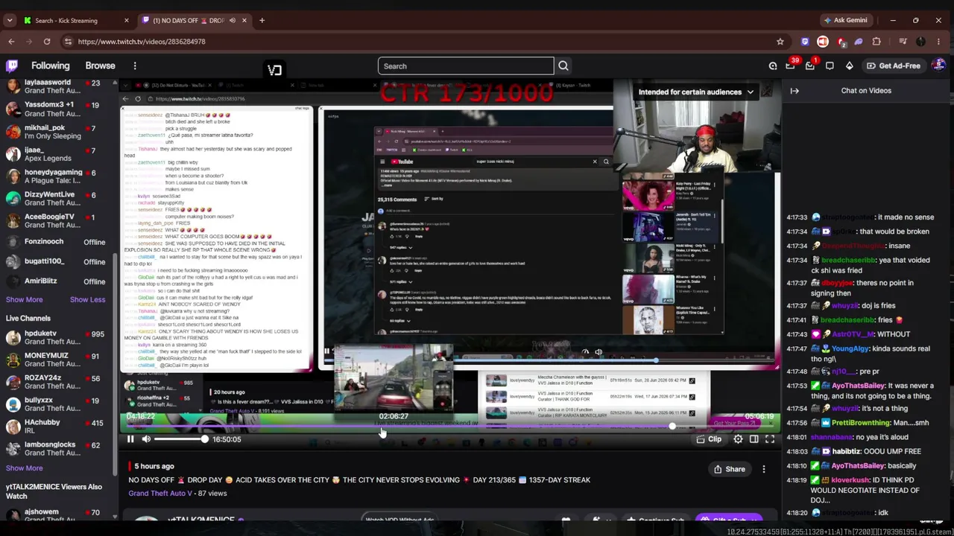Click Show More under followed channels
954x536 pixels.
[24, 299]
